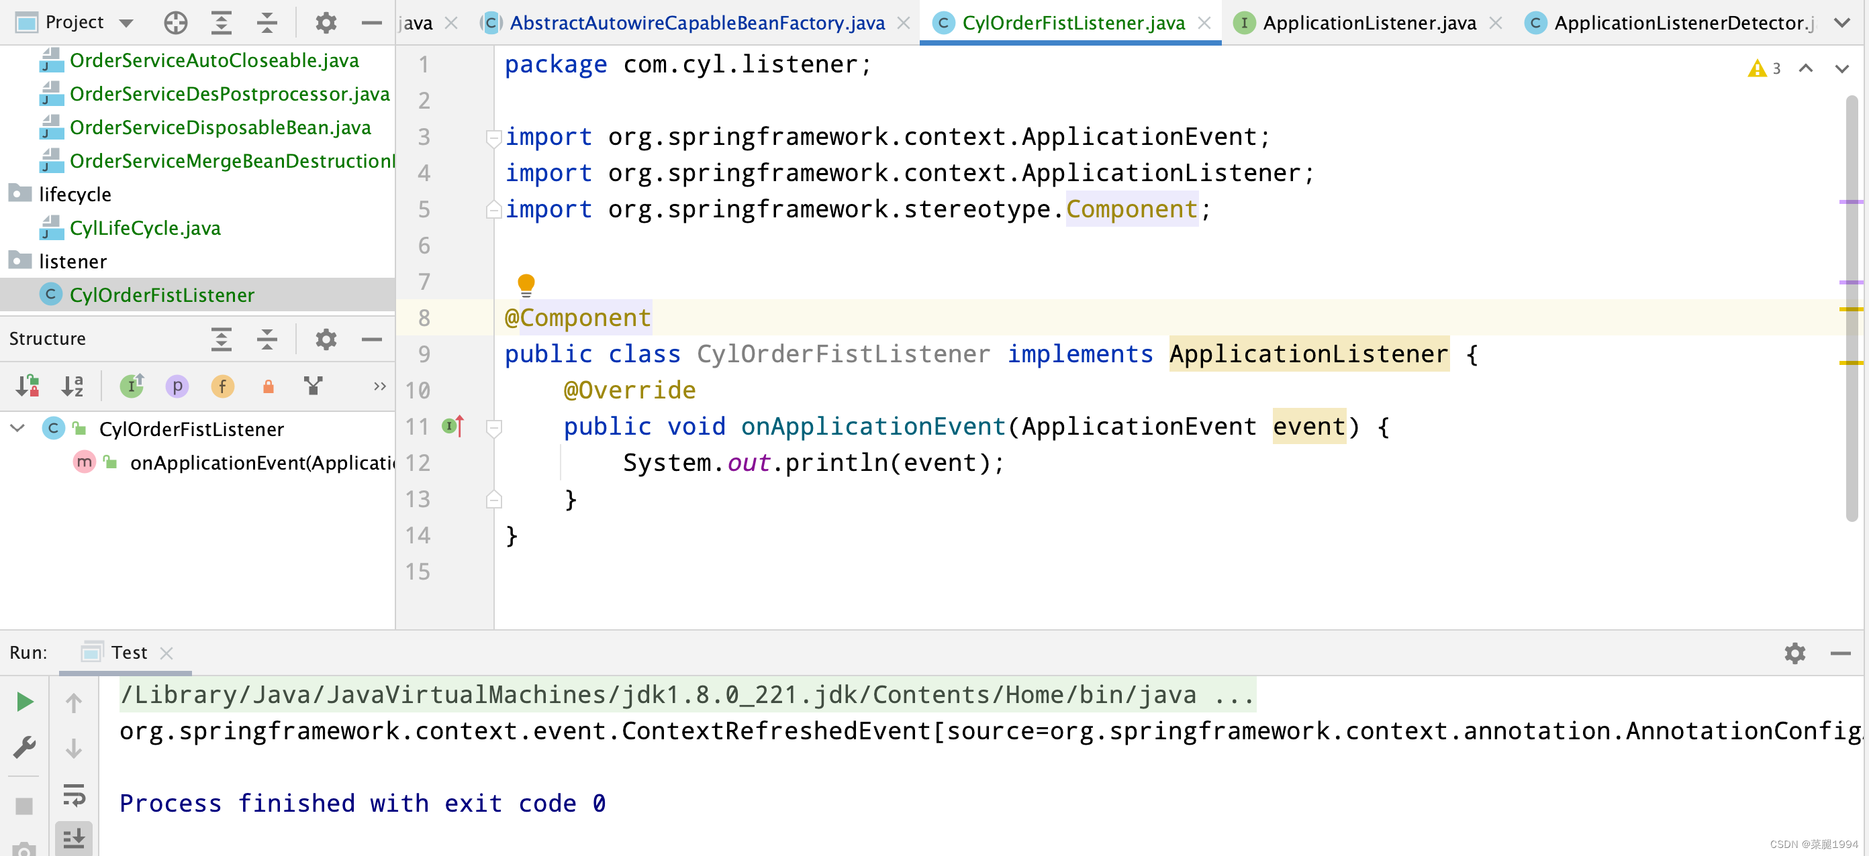
Task: Click the fold end marker on line 5
Action: pos(494,209)
